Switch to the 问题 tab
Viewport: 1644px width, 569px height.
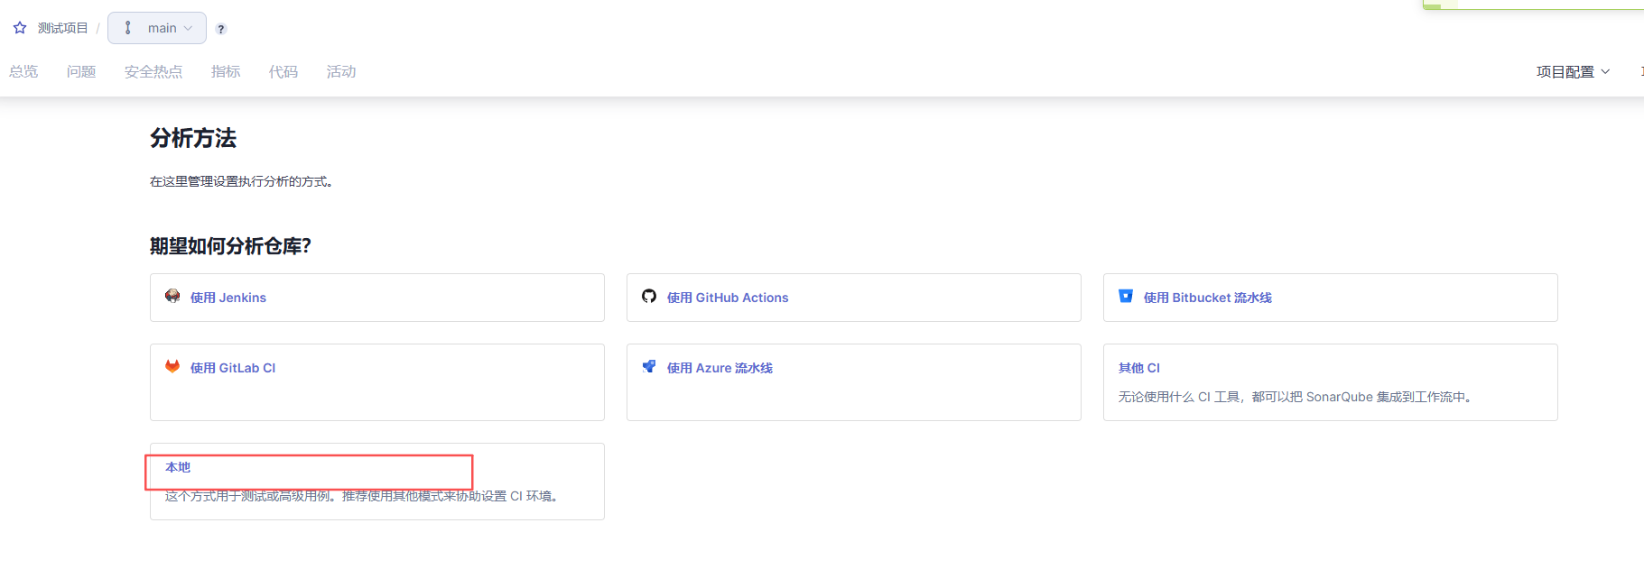81,71
